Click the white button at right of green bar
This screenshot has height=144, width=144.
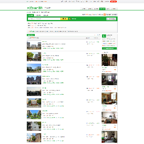(x=111, y=19)
